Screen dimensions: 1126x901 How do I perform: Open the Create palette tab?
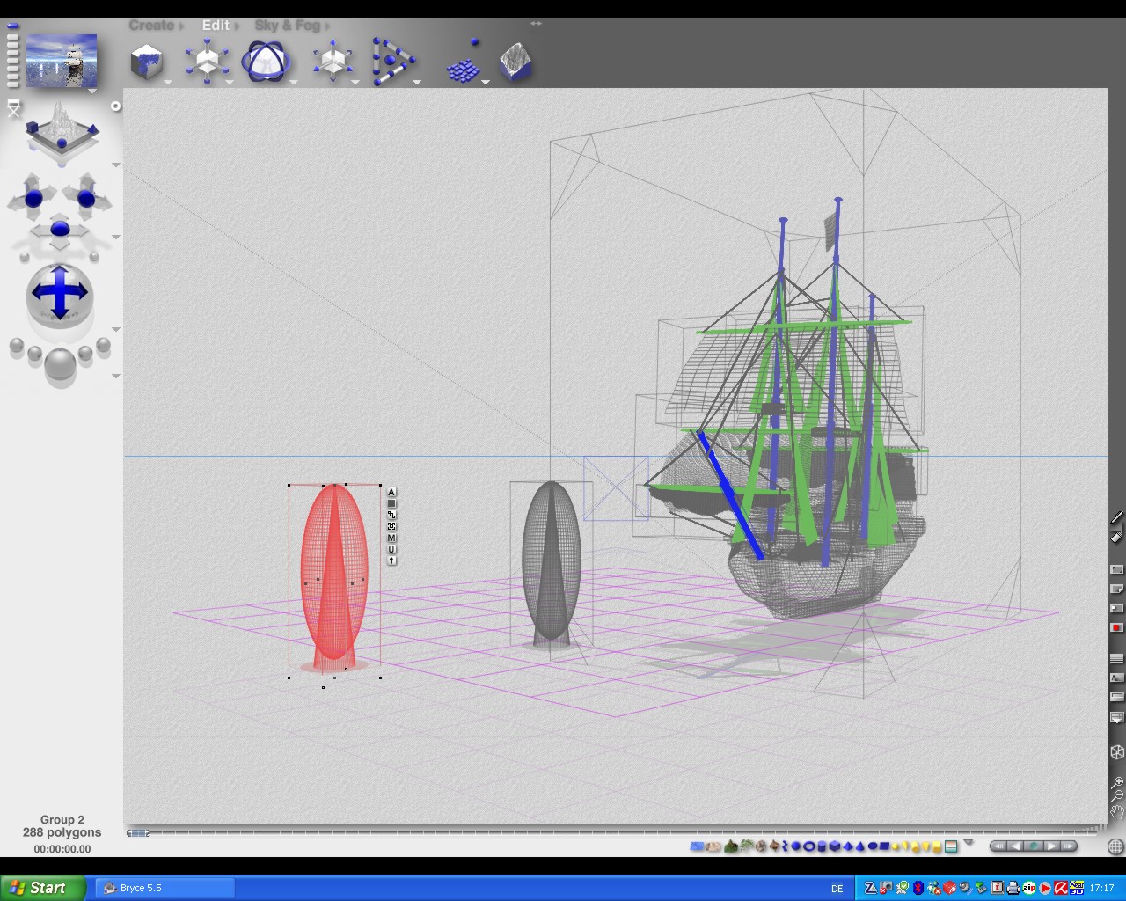click(x=151, y=26)
